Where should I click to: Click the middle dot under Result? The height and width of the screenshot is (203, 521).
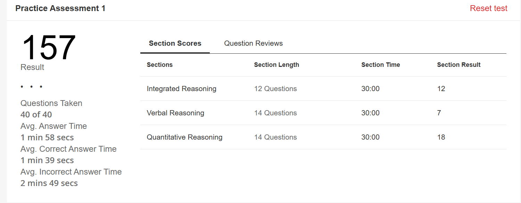(x=31, y=86)
